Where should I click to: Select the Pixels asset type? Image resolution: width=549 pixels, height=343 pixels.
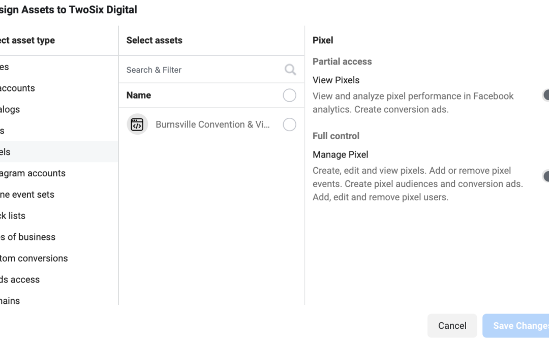click(x=59, y=151)
